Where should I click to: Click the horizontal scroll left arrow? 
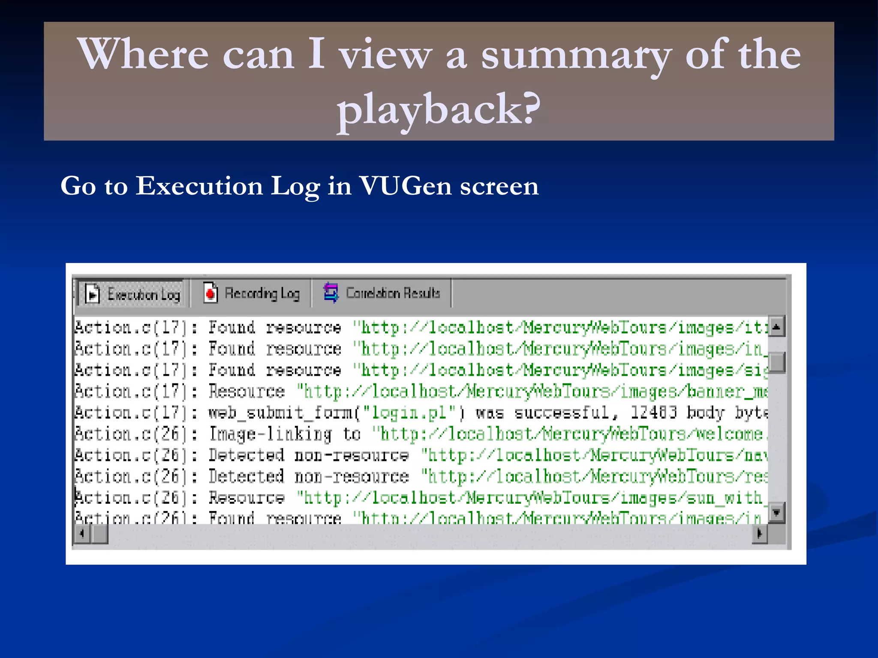[82, 534]
